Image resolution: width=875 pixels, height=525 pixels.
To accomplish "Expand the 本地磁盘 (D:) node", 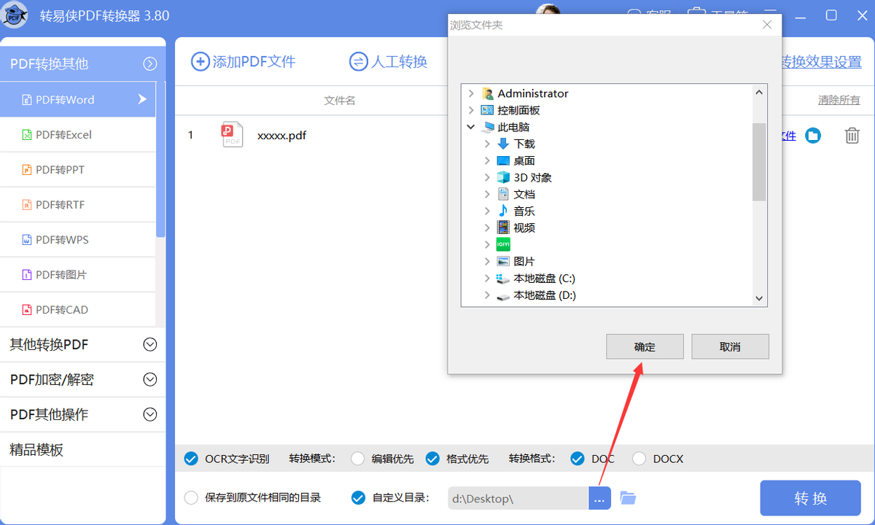I will pos(487,295).
